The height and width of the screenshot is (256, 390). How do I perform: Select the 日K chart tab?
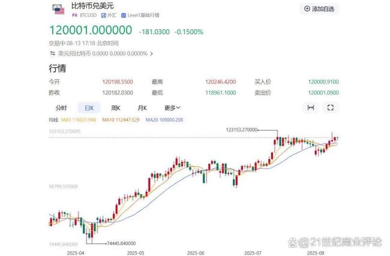tap(89, 108)
